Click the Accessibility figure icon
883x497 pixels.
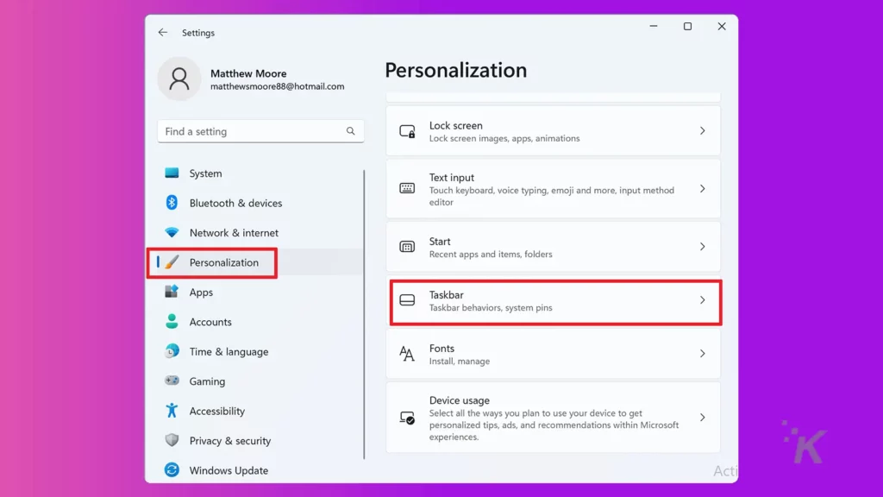[x=172, y=410]
